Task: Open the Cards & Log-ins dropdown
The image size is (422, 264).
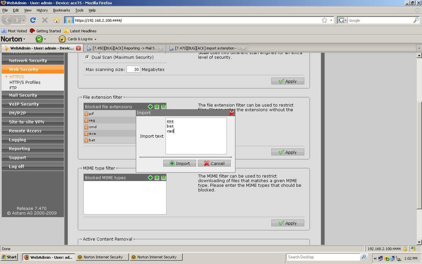Action: (x=95, y=39)
